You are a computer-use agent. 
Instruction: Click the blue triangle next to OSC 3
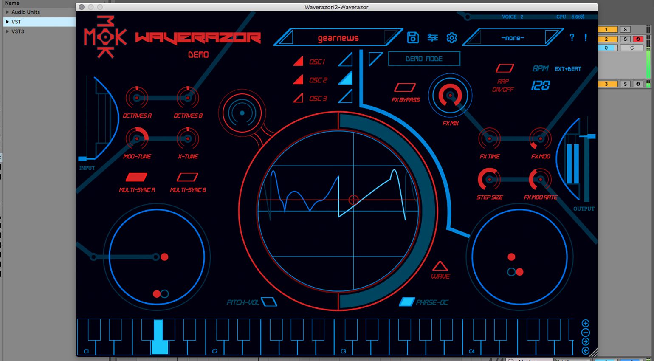point(347,97)
